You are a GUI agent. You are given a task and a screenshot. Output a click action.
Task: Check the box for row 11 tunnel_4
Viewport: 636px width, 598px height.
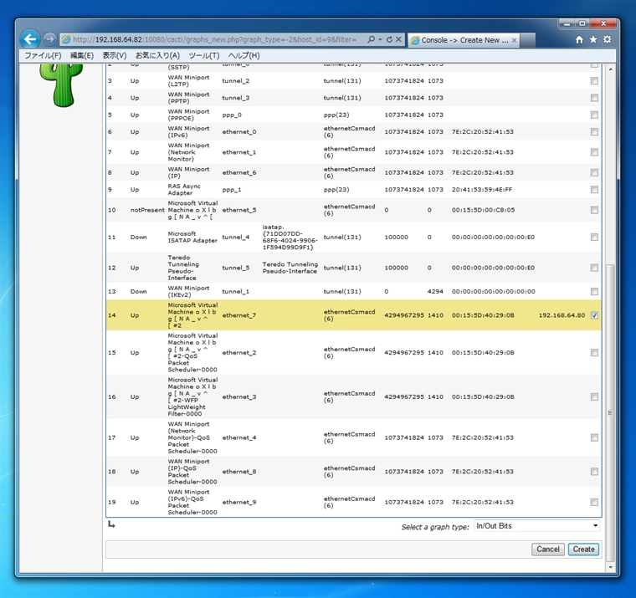point(594,238)
